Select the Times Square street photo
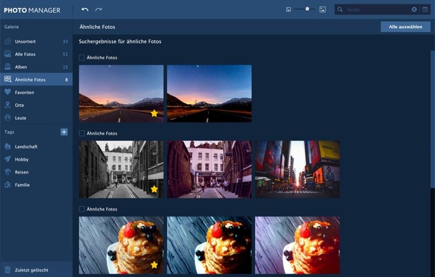This screenshot has height=277, width=435. 297,170
